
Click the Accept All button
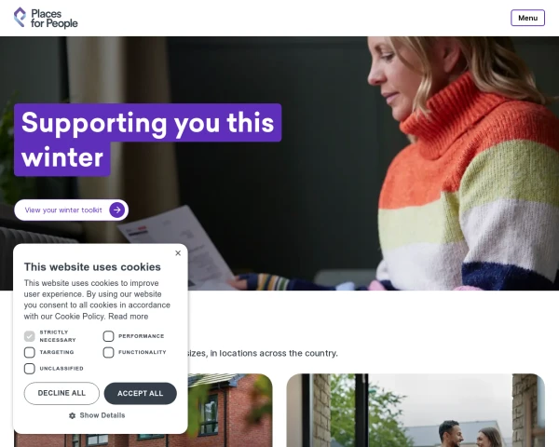coord(140,393)
